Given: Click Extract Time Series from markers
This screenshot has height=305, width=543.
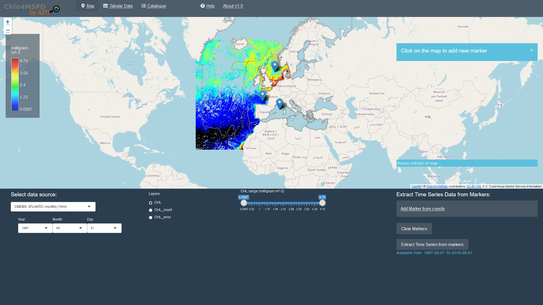Looking at the screenshot, I should [x=432, y=245].
